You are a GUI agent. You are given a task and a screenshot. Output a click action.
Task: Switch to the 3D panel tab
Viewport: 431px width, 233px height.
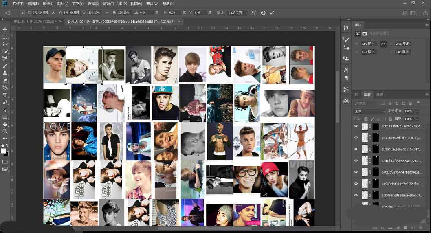[x=356, y=94]
